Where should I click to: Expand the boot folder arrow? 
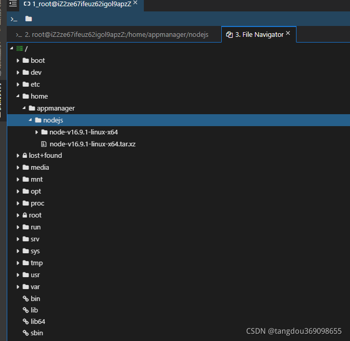(18, 61)
